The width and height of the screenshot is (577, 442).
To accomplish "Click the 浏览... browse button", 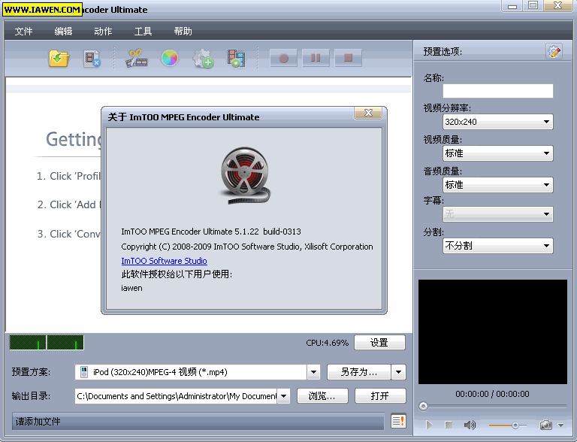I will click(322, 395).
